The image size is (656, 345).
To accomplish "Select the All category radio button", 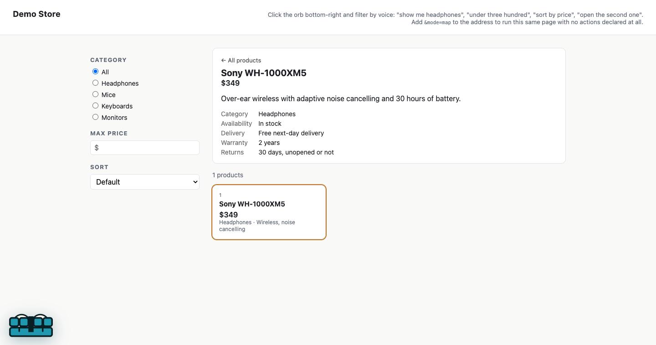I will click(95, 72).
